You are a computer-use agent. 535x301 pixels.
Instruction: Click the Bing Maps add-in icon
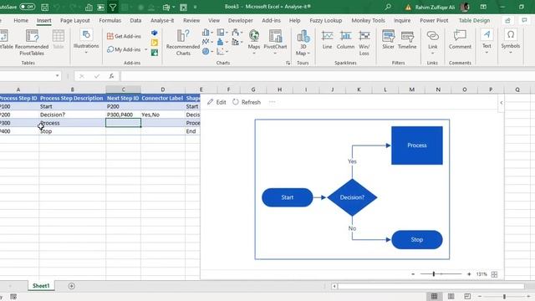click(155, 43)
